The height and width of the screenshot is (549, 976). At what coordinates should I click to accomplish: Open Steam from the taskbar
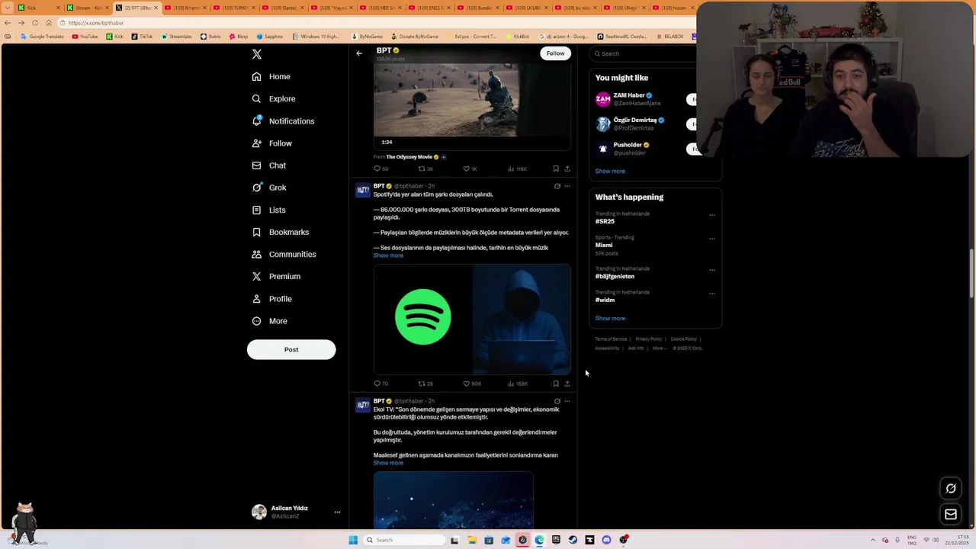[573, 540]
